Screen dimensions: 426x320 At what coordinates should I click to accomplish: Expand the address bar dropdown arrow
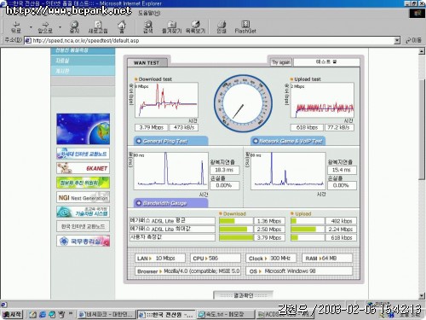click(x=397, y=41)
